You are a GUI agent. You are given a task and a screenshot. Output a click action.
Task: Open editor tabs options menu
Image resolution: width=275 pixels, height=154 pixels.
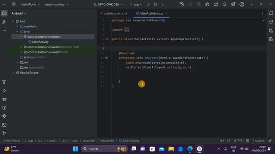263,13
